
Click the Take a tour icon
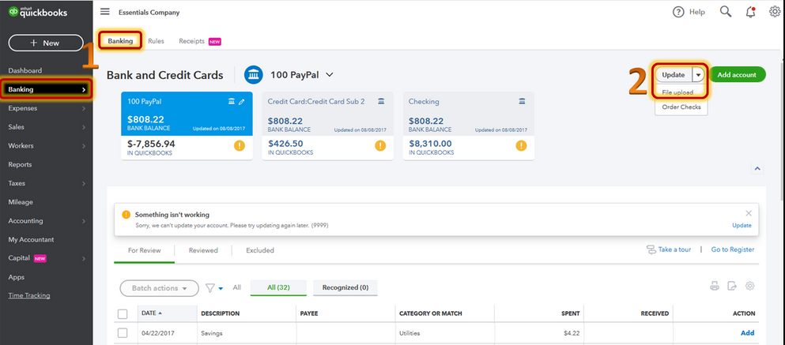pyautogui.click(x=651, y=249)
